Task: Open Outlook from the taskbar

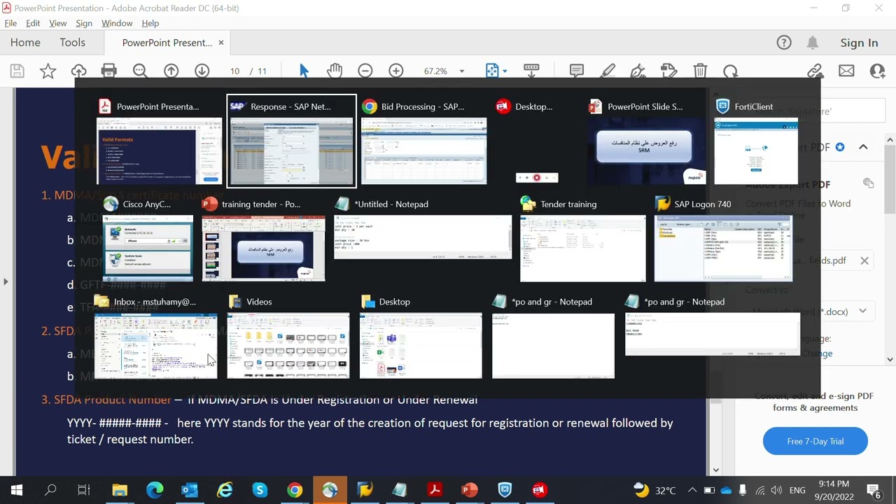Action: coord(190,490)
